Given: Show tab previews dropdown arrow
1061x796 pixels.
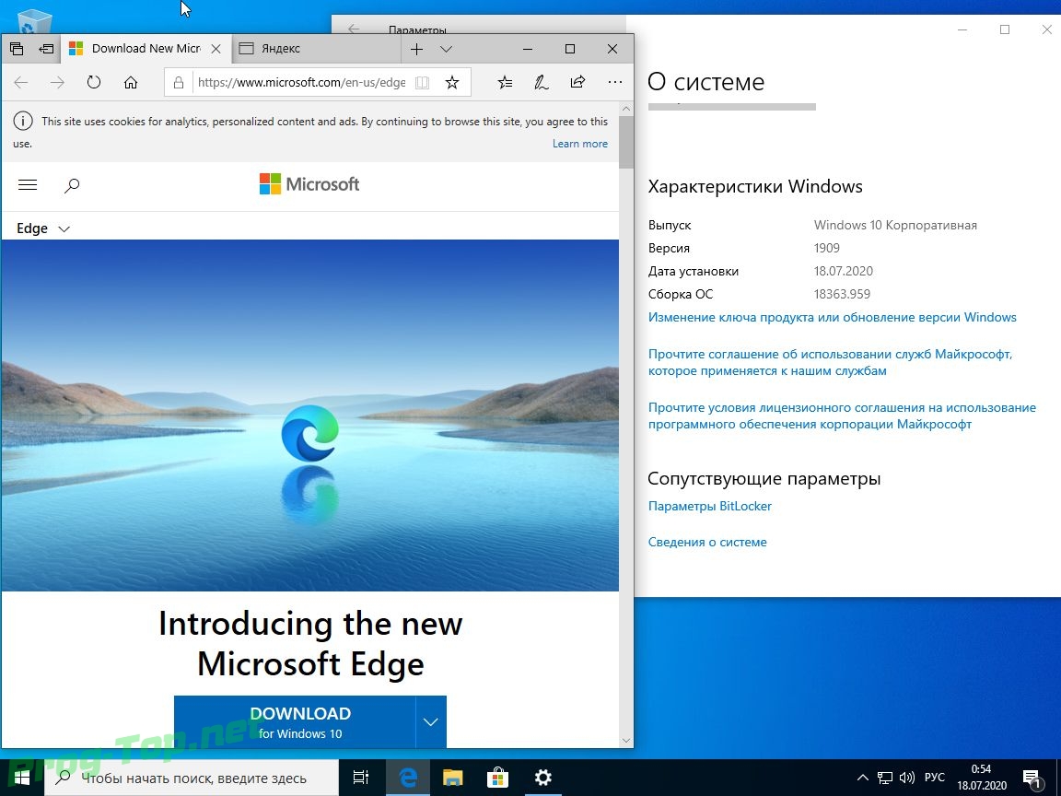Looking at the screenshot, I should tap(446, 49).
